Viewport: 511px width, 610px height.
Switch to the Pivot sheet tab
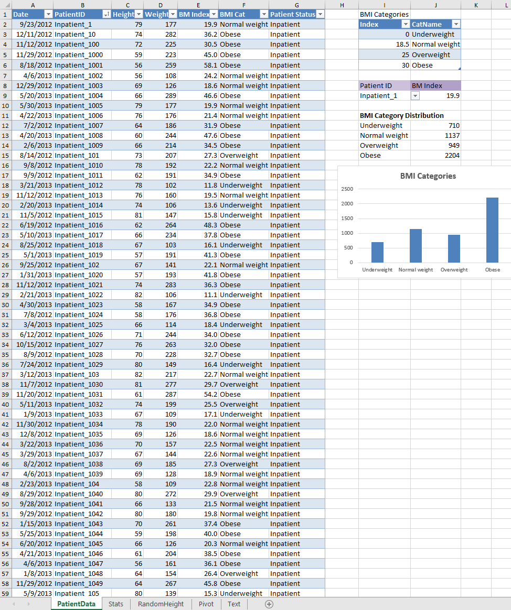tap(206, 604)
